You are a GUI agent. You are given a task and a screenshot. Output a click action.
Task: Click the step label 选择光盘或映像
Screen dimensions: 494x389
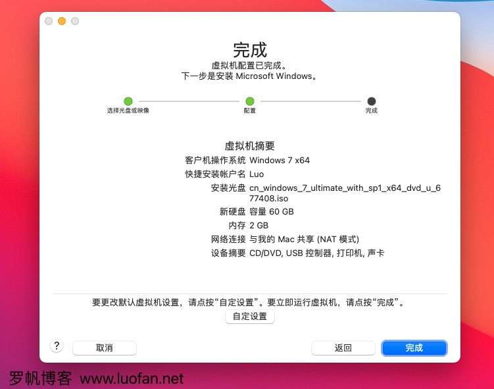tap(128, 111)
